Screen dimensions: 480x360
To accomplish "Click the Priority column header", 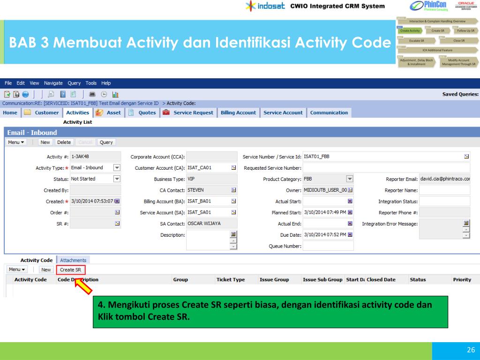I will 462,279.
